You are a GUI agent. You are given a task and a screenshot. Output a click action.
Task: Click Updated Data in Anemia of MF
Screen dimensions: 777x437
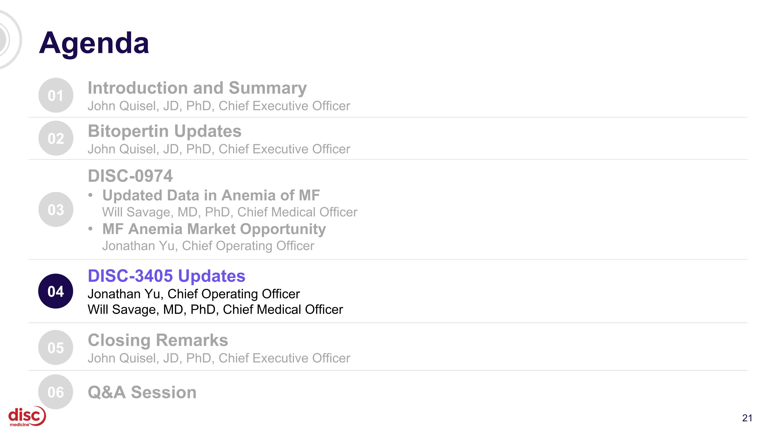211,195
